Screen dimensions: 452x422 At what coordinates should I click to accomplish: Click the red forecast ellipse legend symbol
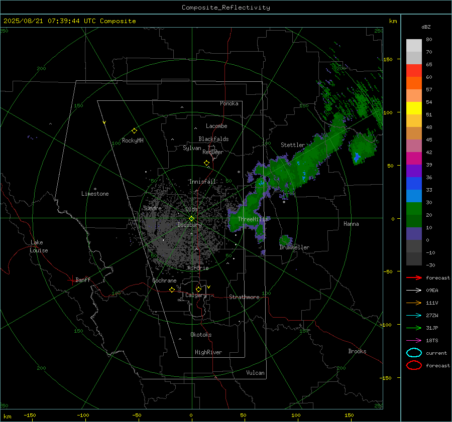[414, 365]
